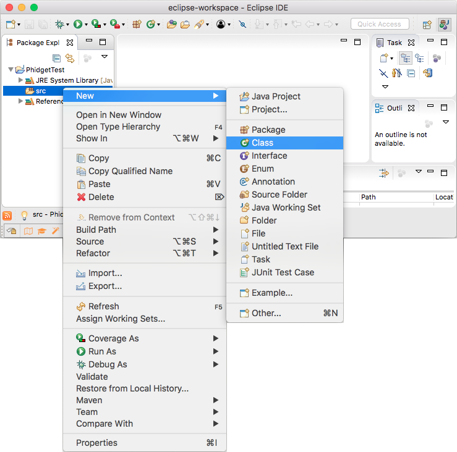Open the Run button dropdown arrow
The width and height of the screenshot is (457, 452).
coord(86,25)
